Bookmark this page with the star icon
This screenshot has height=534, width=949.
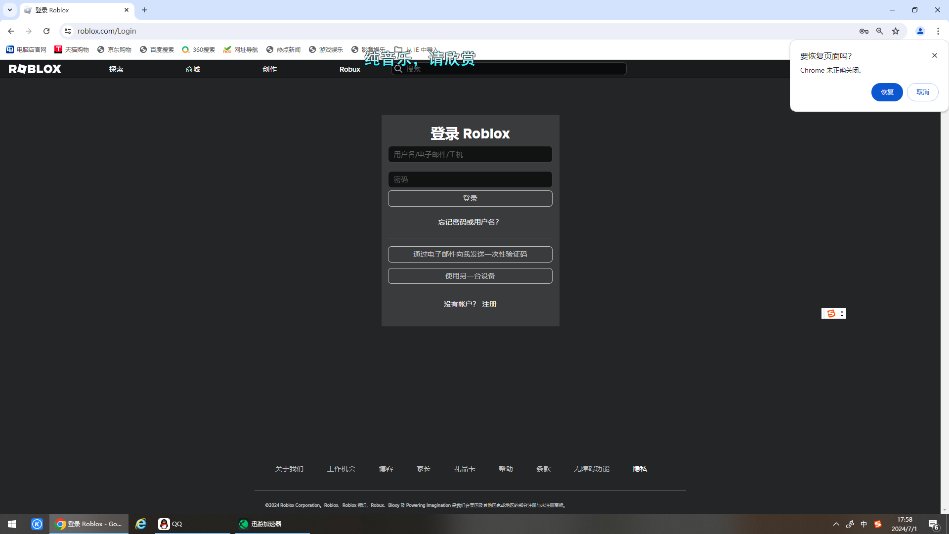pyautogui.click(x=896, y=31)
